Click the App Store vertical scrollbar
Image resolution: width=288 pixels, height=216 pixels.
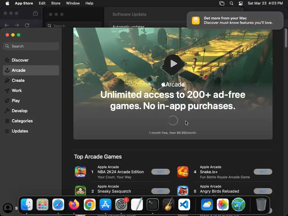pyautogui.click(x=286, y=38)
